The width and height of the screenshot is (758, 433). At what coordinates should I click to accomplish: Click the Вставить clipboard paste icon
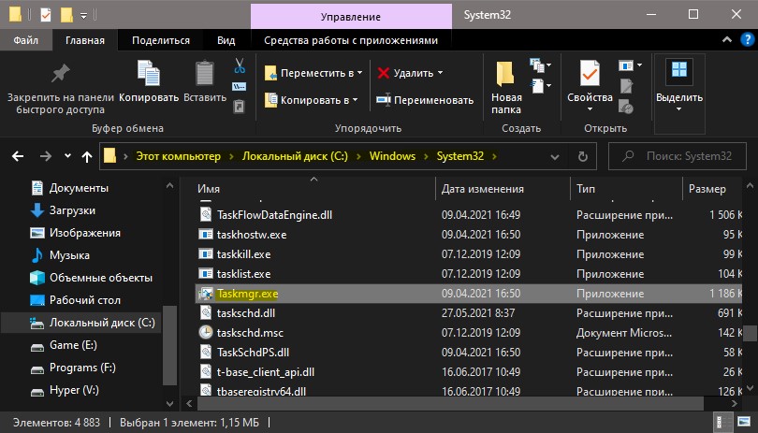coord(205,74)
